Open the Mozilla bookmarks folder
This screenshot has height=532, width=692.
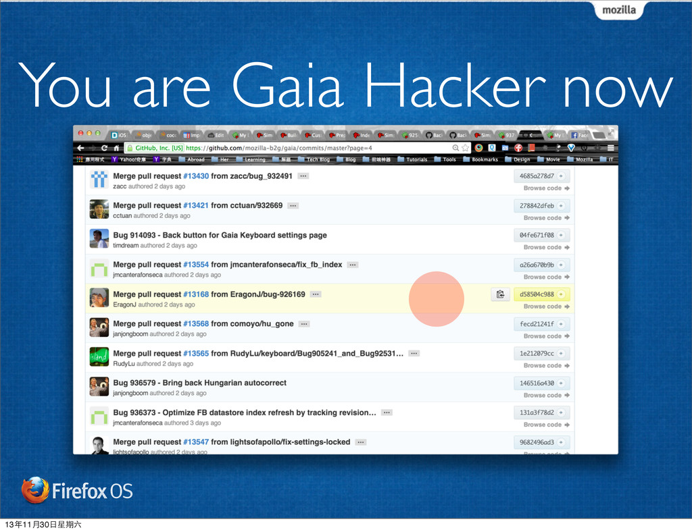point(580,159)
